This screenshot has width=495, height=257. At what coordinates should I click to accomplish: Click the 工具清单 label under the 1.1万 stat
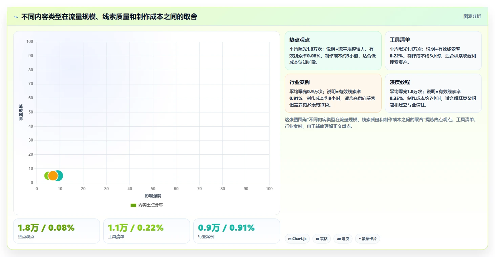tap(116, 236)
